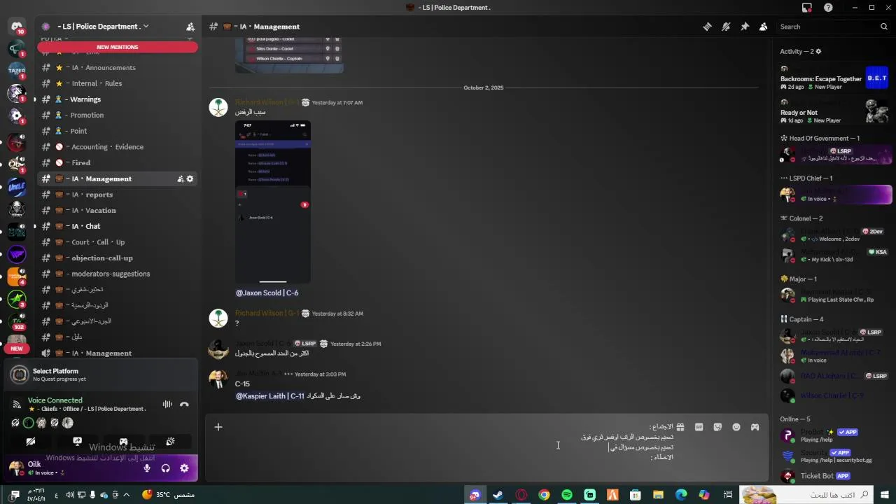Screen dimensions: 896x504
Task: Create invite for IA Management channel
Action: 181,179
